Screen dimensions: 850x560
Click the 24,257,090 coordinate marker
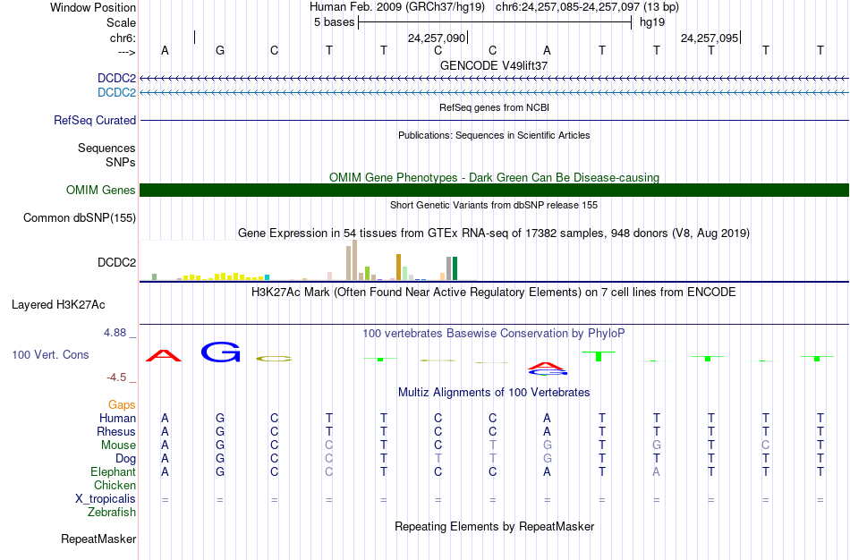click(437, 38)
